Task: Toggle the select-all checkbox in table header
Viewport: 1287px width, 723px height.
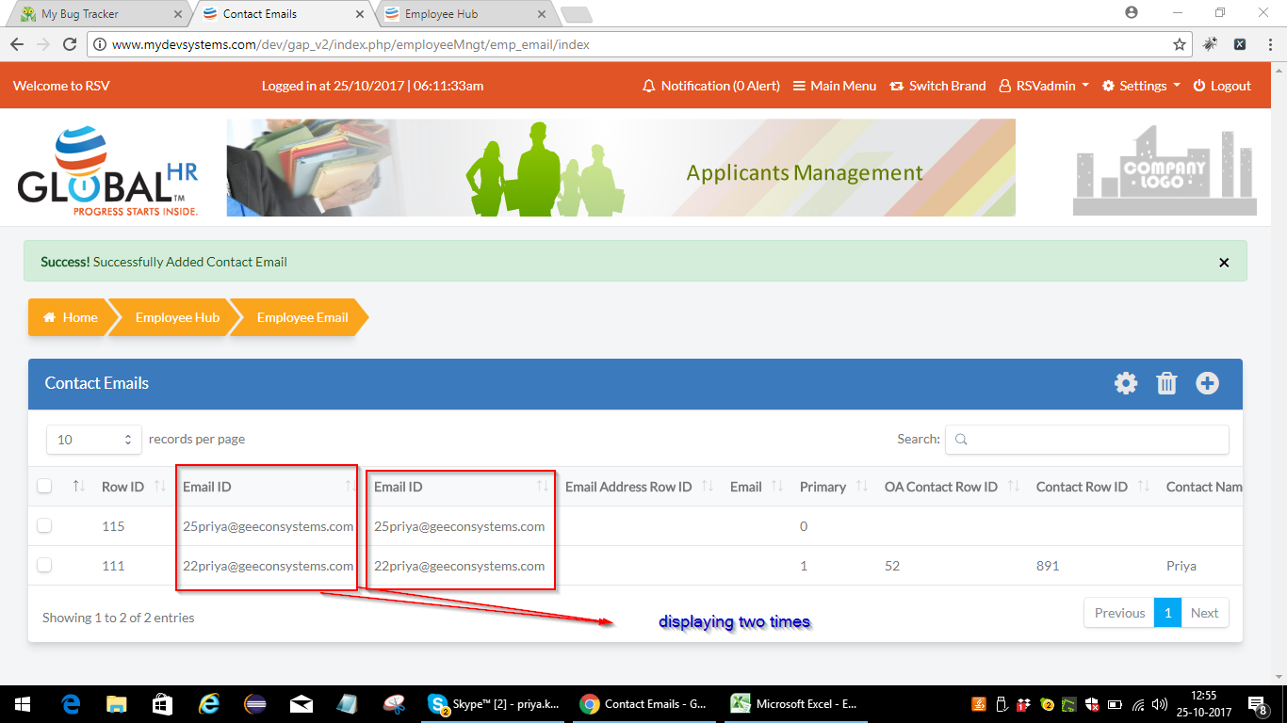Action: 44,487
